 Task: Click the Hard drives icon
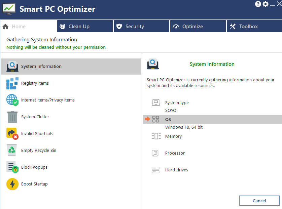click(x=155, y=170)
